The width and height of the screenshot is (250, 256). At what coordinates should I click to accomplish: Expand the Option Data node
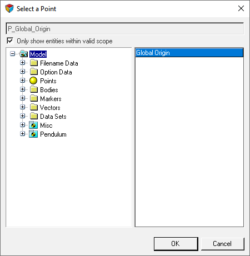(x=23, y=72)
